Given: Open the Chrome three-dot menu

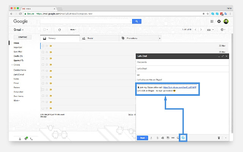Looking at the screenshot, I should [x=230, y=14].
